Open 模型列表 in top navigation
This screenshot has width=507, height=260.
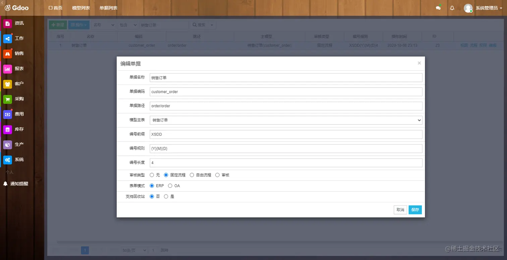tap(81, 8)
